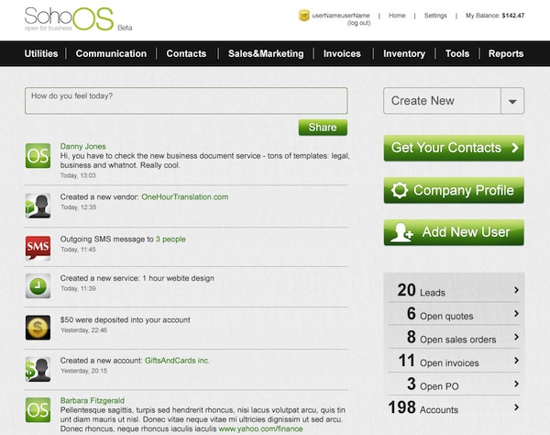Click the gold dollar coin deposit icon
The image size is (550, 435).
pos(38,327)
